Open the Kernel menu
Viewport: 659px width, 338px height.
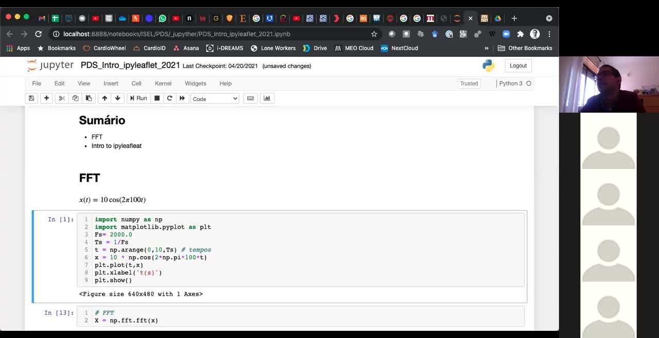163,83
